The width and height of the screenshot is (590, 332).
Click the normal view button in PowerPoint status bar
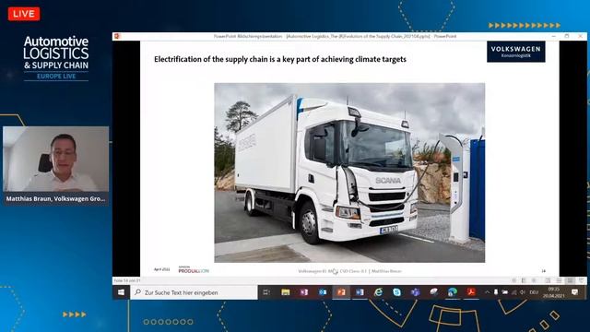click(548, 280)
